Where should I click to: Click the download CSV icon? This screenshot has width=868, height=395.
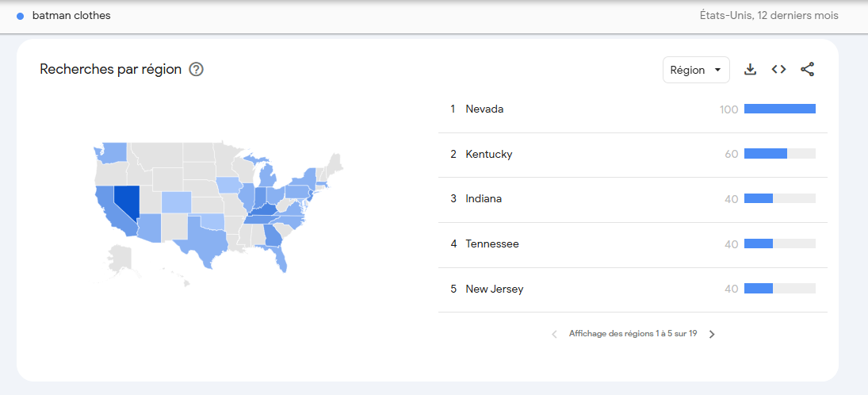pos(750,70)
